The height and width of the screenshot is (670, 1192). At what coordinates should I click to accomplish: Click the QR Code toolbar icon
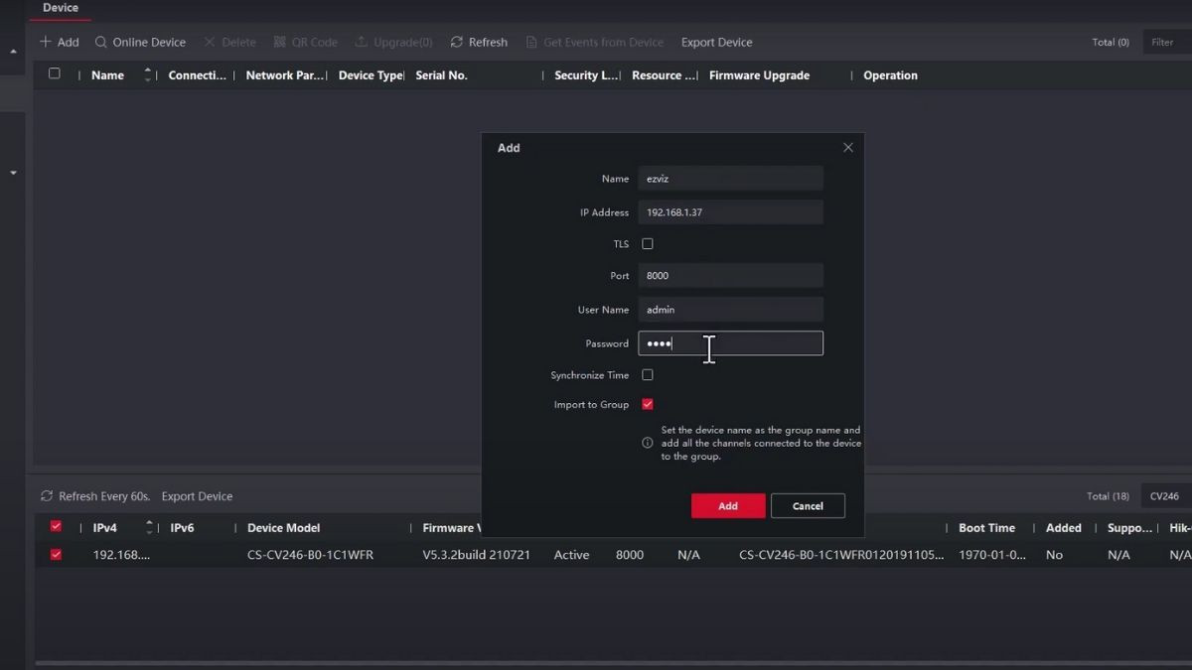[x=280, y=43]
